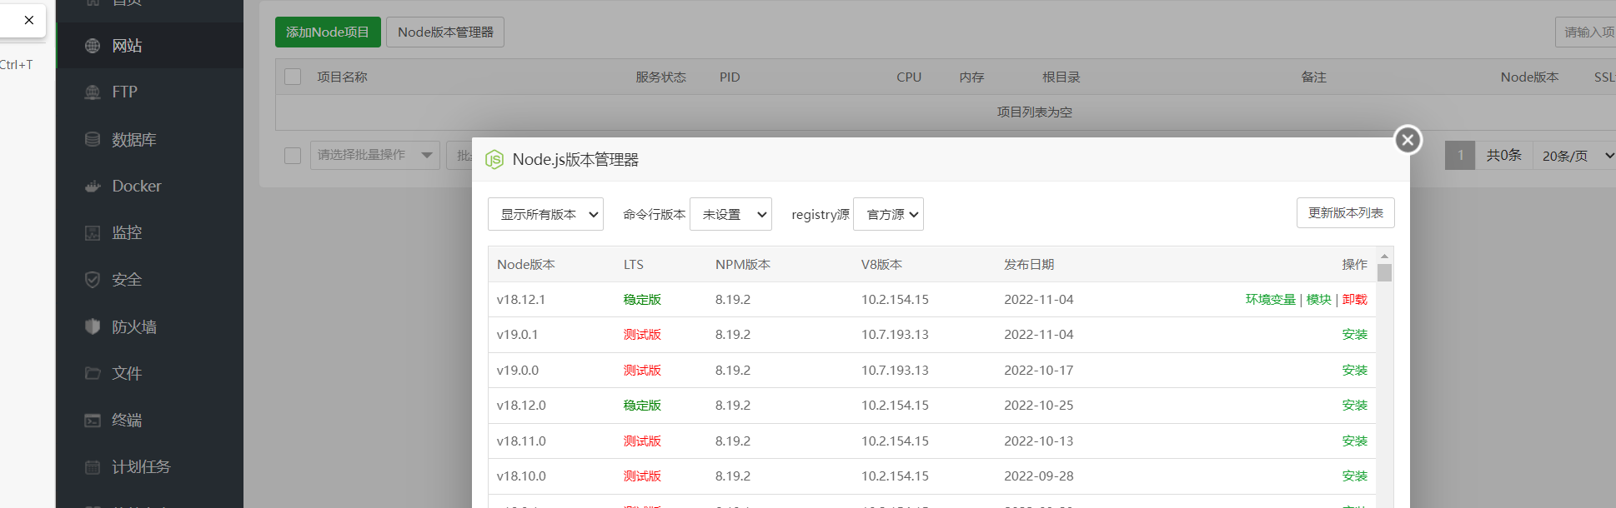Install Node v18.10.0
The height and width of the screenshot is (508, 1616).
[1355, 476]
